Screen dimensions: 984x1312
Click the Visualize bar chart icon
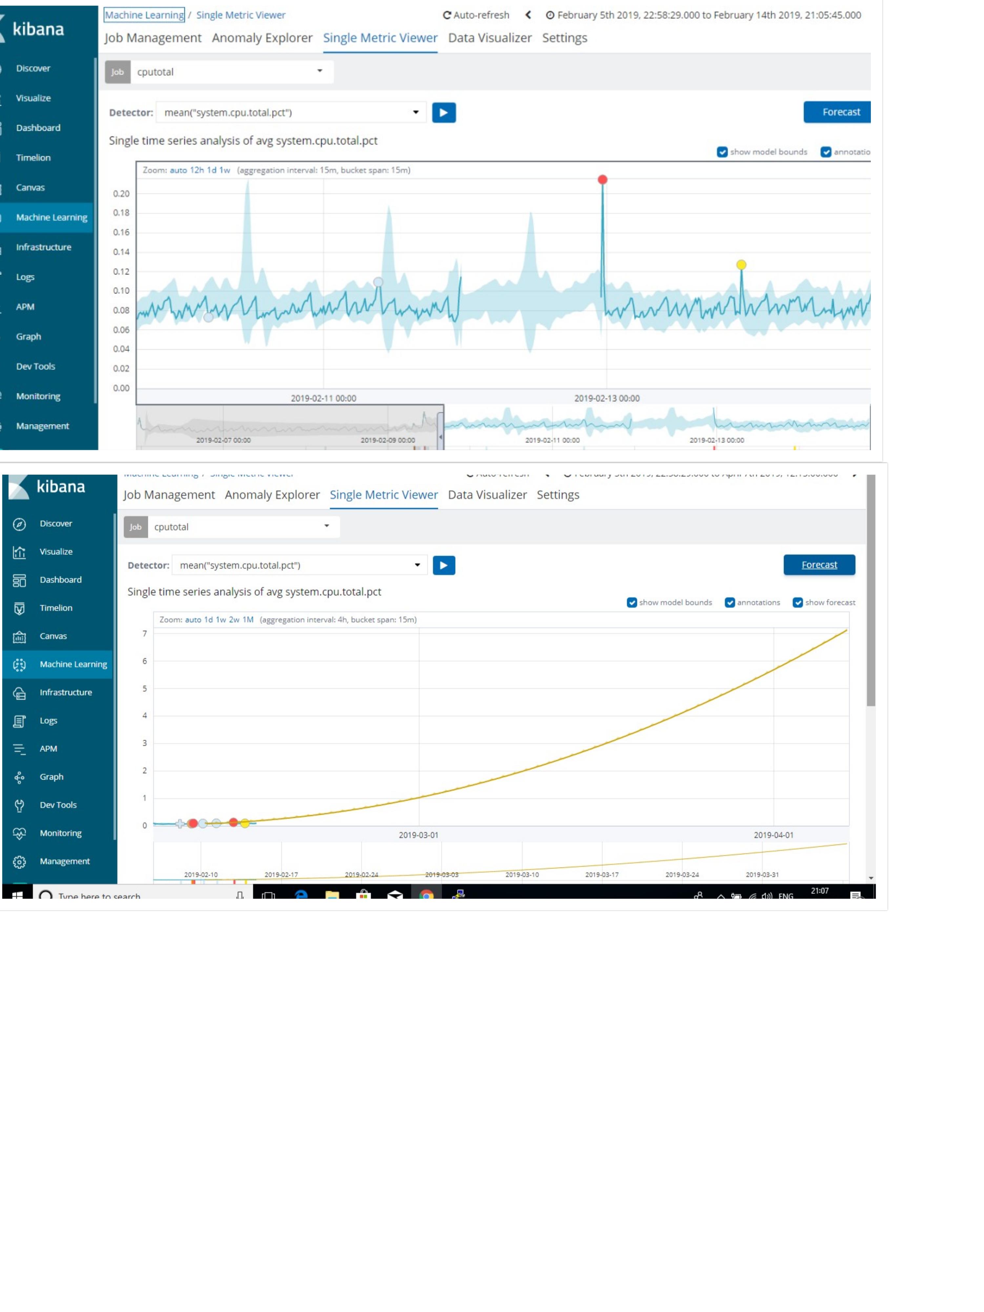click(x=20, y=552)
